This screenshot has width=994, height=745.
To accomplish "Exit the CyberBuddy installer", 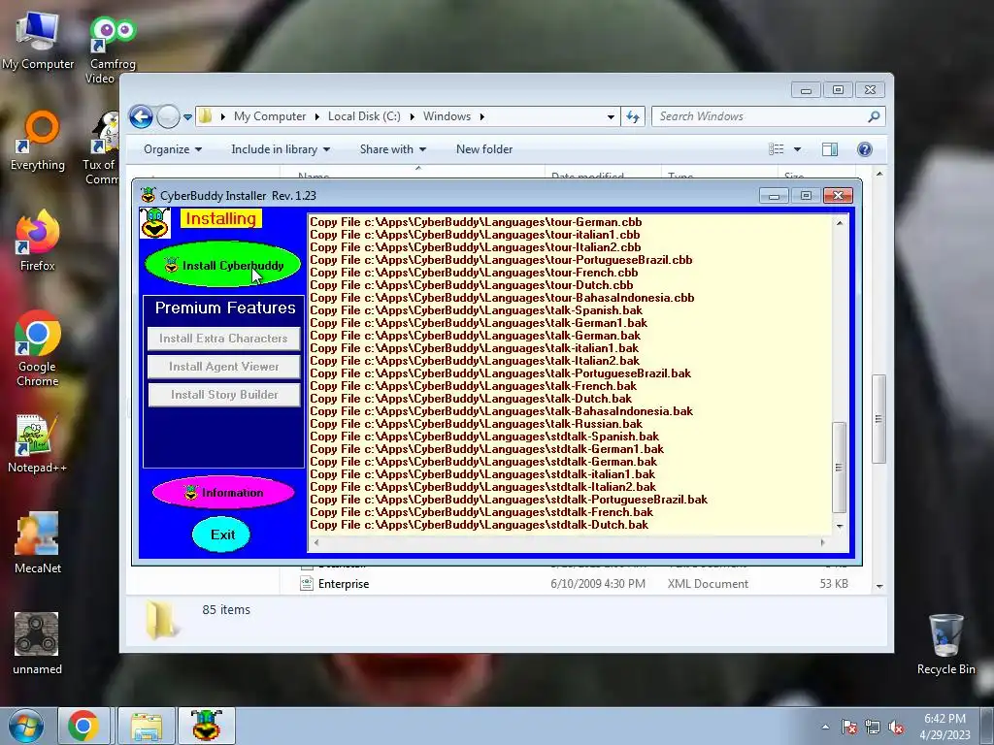I will (222, 534).
